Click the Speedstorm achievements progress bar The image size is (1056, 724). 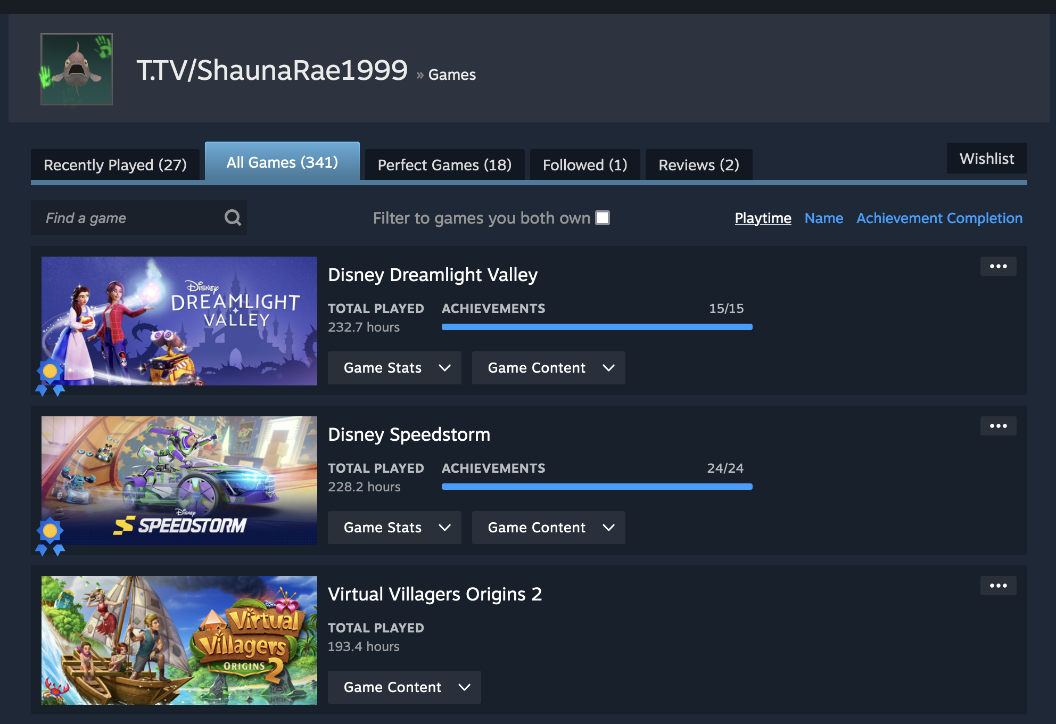[x=597, y=487]
